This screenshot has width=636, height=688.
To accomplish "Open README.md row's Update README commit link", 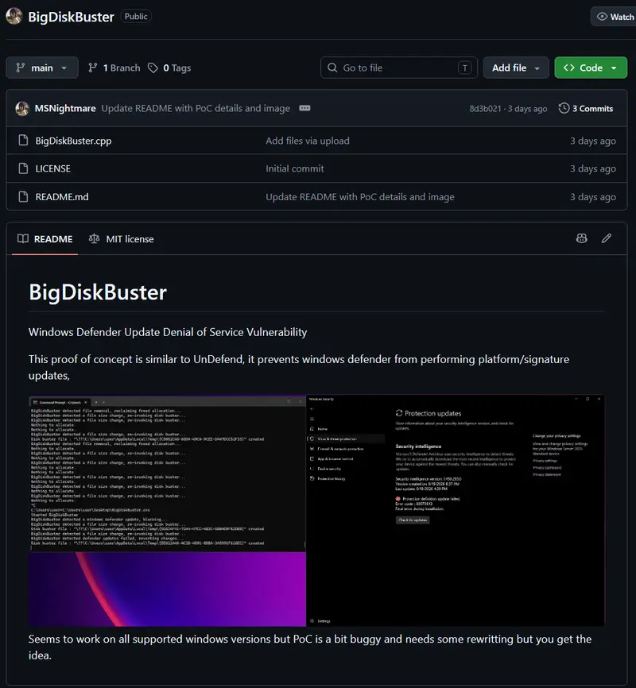I will (359, 197).
